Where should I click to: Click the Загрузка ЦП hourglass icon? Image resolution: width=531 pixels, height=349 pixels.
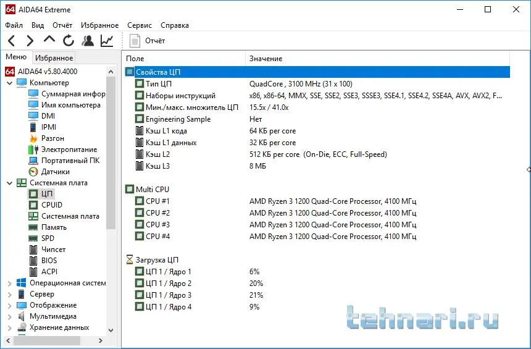coord(130,260)
